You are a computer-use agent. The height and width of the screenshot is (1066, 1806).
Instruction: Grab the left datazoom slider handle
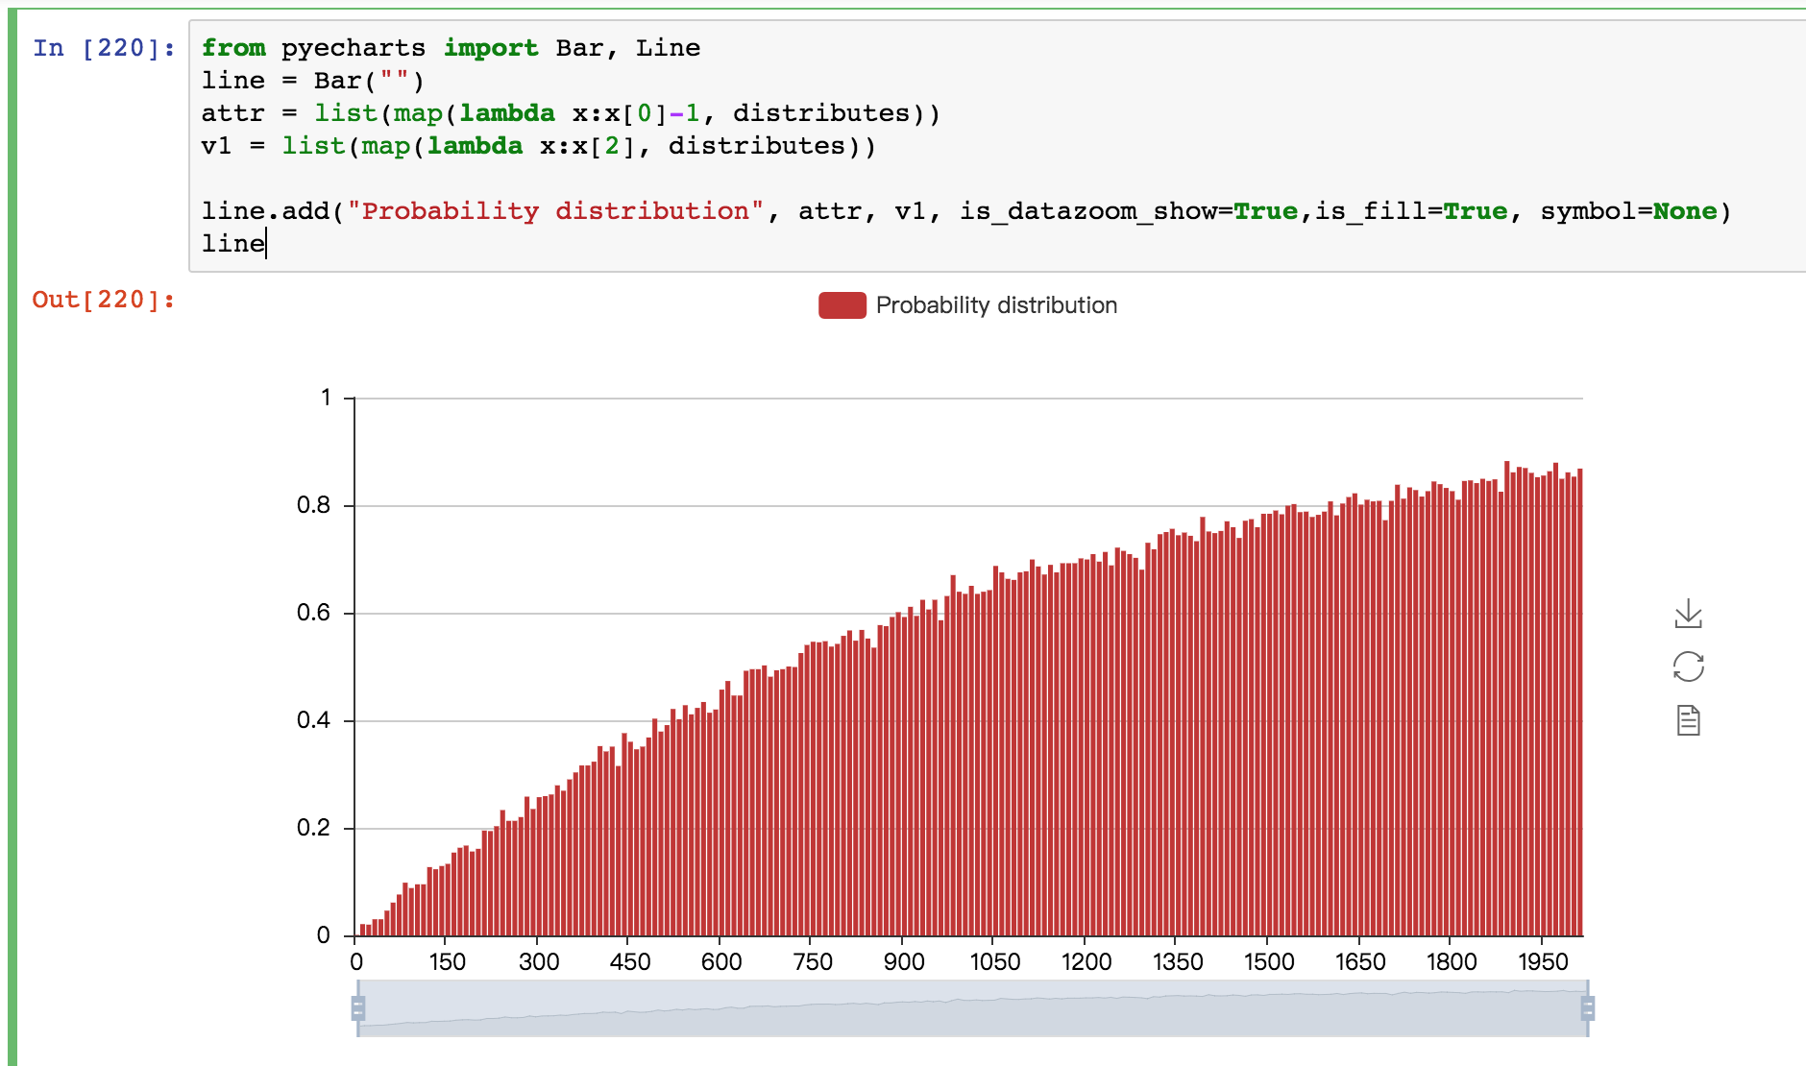[358, 1008]
